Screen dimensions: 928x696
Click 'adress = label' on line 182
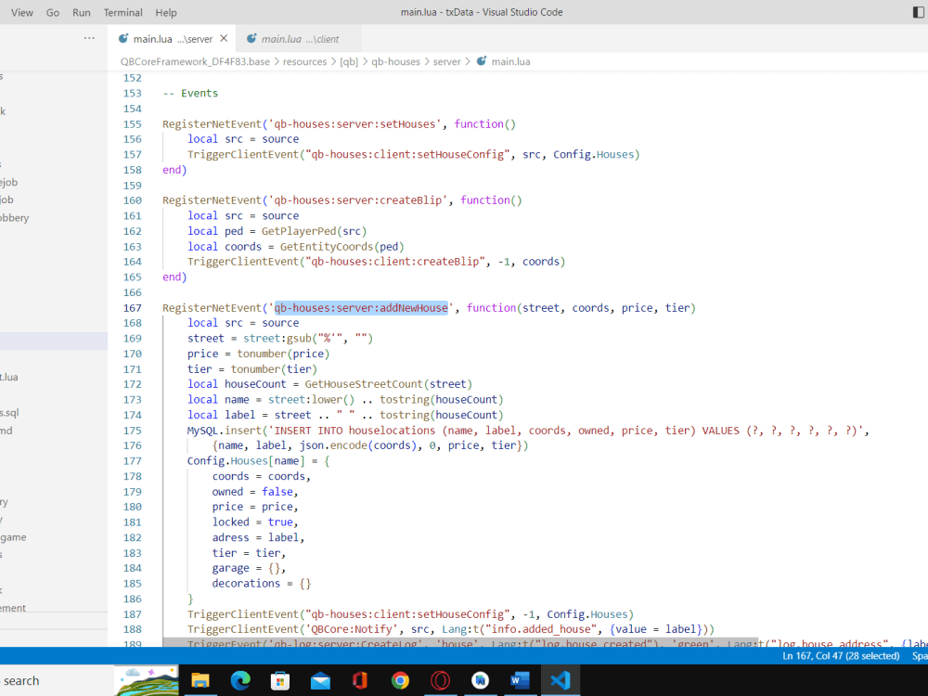pyautogui.click(x=257, y=537)
